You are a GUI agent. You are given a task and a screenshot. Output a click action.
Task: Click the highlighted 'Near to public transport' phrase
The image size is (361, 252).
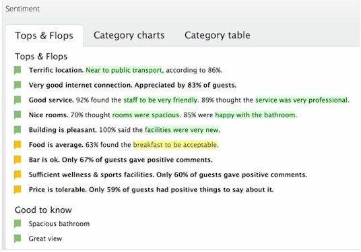(x=124, y=70)
